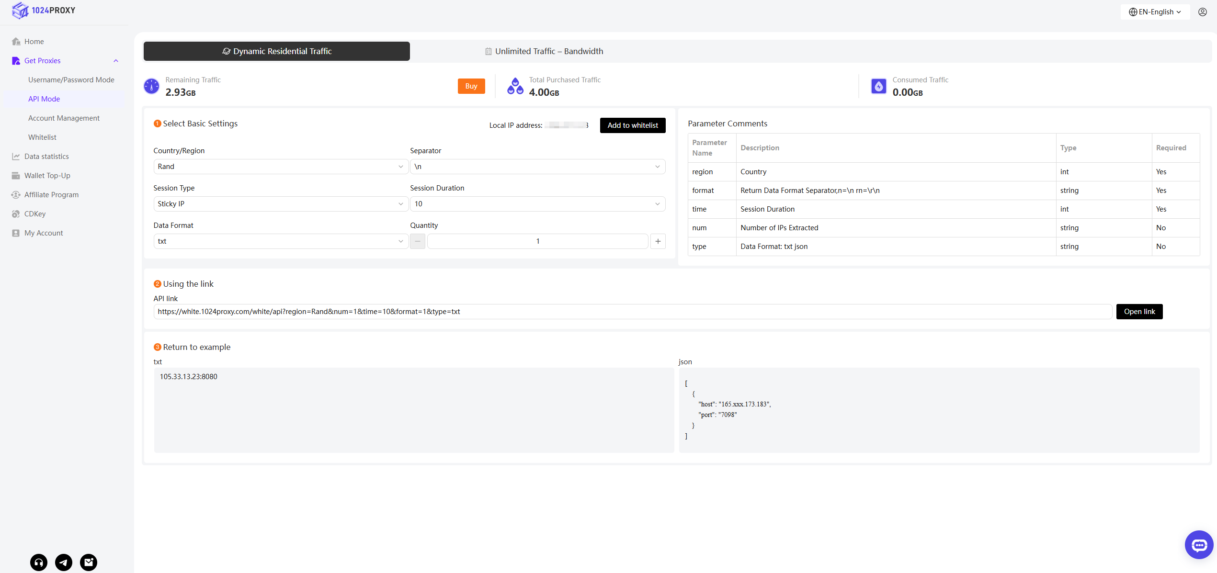Click the 1024PROXY logo

(x=44, y=11)
